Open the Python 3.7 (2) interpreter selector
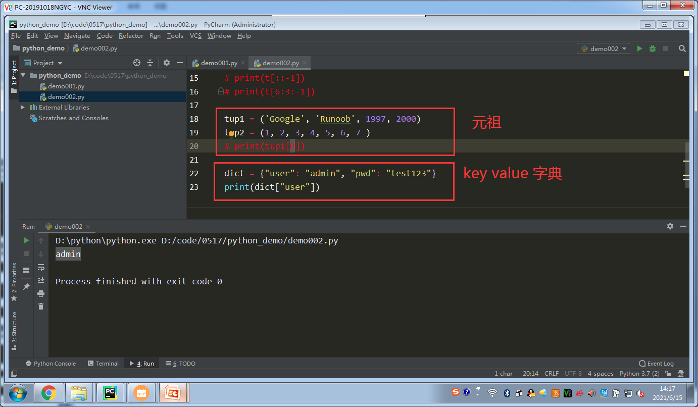 pos(639,374)
